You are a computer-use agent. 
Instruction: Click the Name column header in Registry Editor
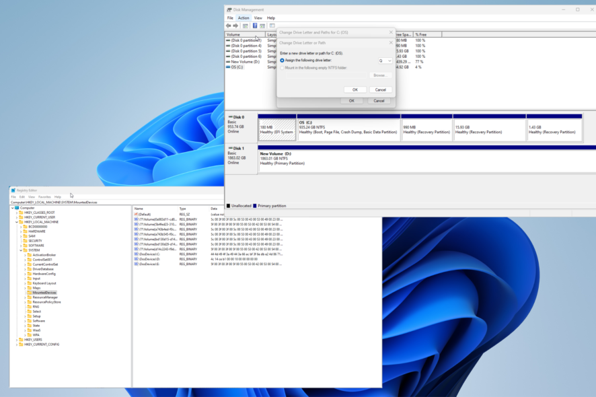155,209
